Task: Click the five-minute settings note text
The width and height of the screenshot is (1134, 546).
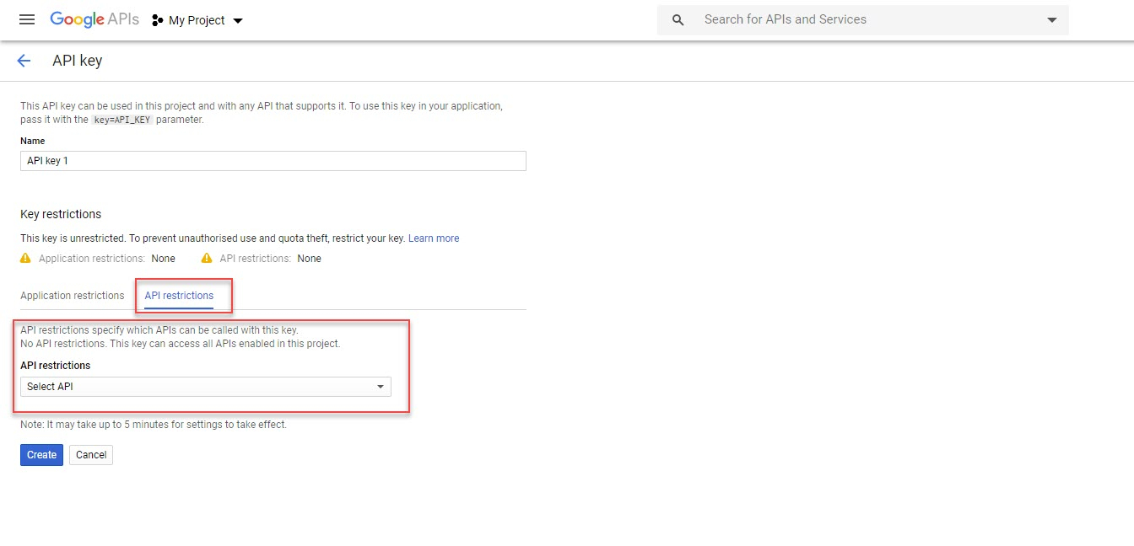Action: pos(154,425)
